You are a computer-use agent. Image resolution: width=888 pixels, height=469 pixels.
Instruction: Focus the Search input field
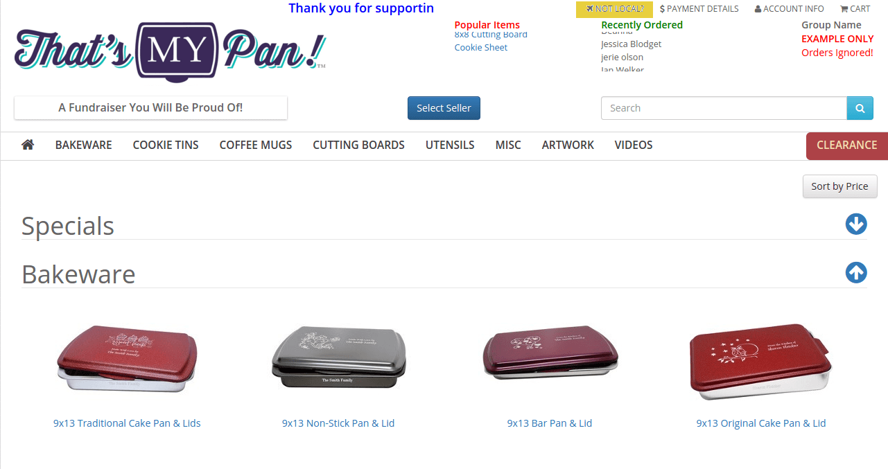pyautogui.click(x=724, y=108)
